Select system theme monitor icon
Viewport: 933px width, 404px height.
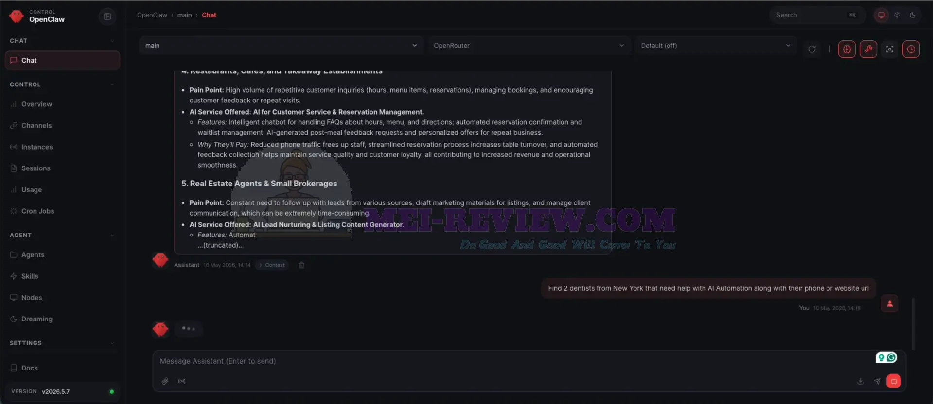pos(881,15)
